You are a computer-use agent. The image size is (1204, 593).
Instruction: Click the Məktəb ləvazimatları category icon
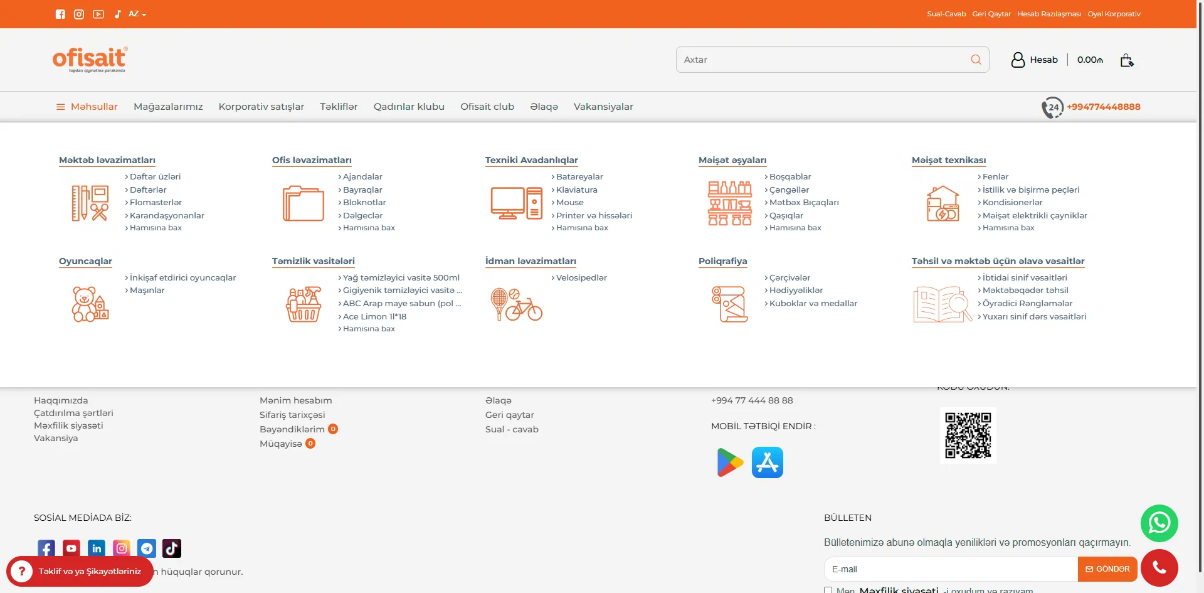click(x=90, y=203)
